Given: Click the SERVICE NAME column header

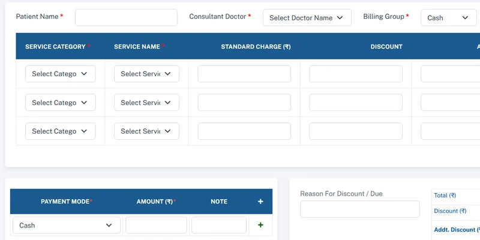Looking at the screenshot, I should pyautogui.click(x=137, y=47).
